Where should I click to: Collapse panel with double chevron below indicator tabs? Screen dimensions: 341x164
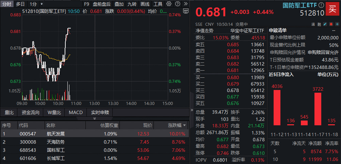click(95, 119)
